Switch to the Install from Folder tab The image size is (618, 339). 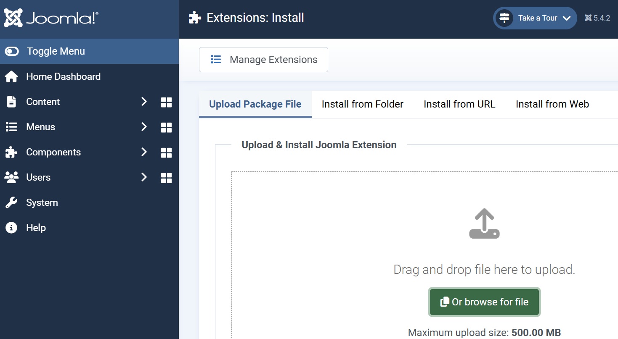click(362, 104)
